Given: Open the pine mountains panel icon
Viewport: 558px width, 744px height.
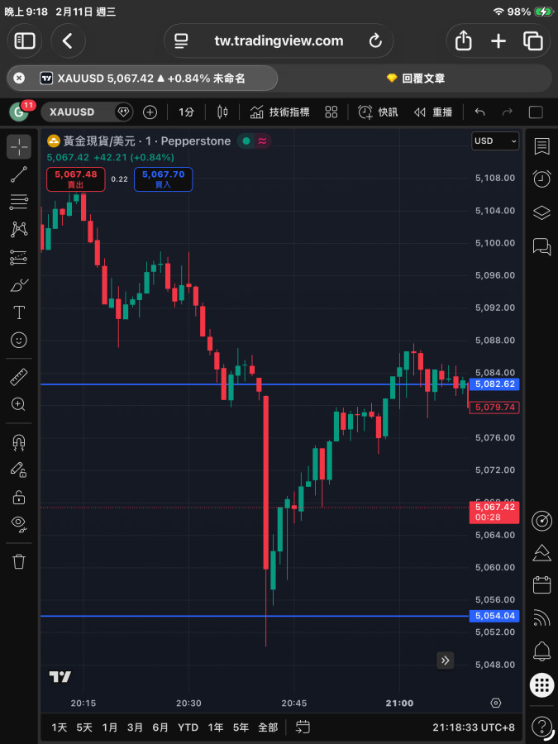Looking at the screenshot, I should point(541,553).
